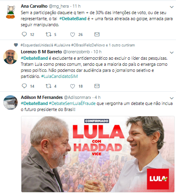Send Ana Carvalho's tweet by direct message

pos(97,34)
